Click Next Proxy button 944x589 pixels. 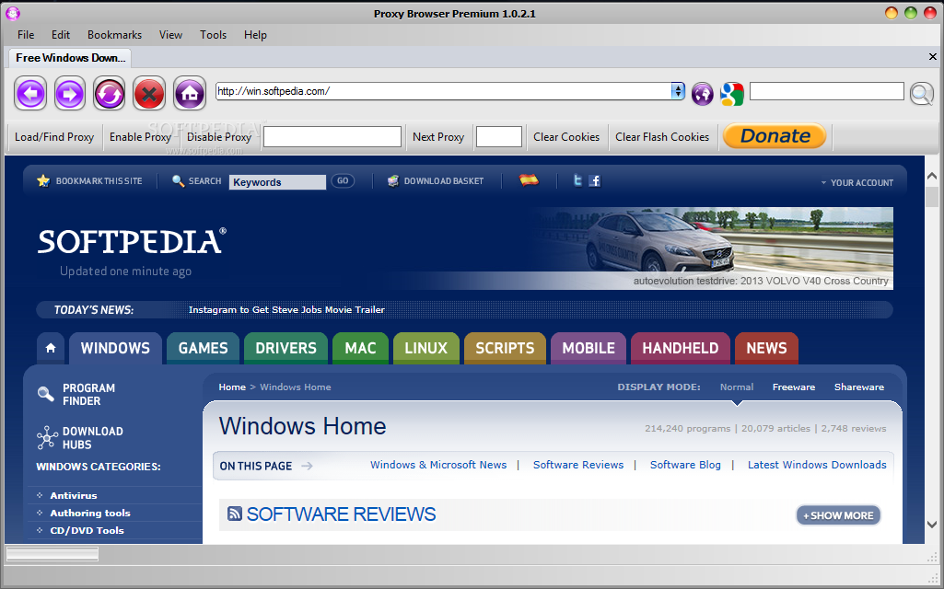click(x=438, y=137)
